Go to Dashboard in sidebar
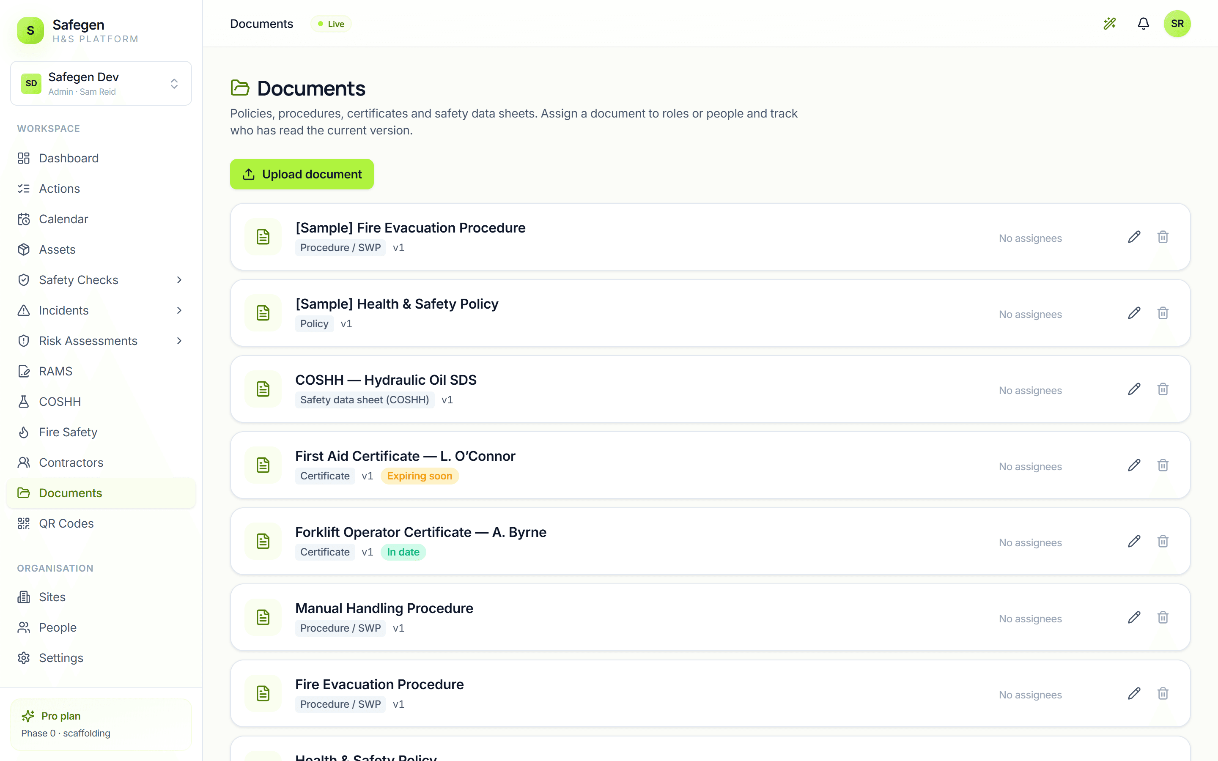Image resolution: width=1218 pixels, height=761 pixels. [x=101, y=158]
